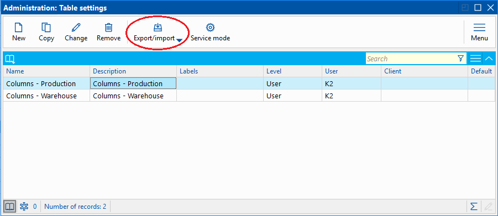The height and width of the screenshot is (216, 498).
Task: Open the hamburger Menu
Action: (479, 32)
